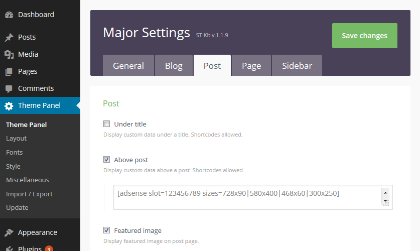Open the Blog settings tab

point(174,65)
